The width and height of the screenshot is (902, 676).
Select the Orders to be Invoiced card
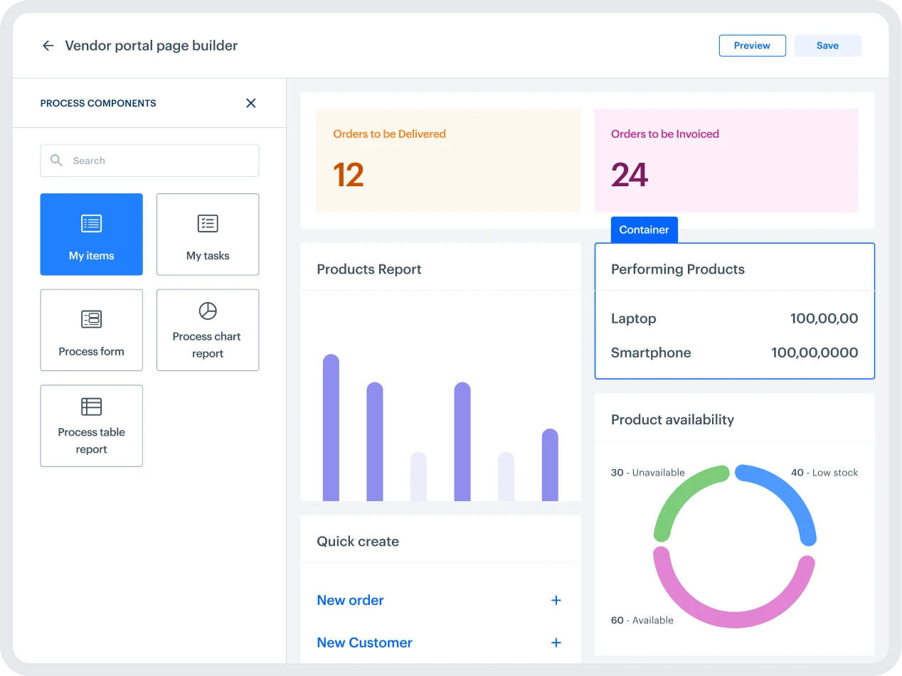[726, 161]
